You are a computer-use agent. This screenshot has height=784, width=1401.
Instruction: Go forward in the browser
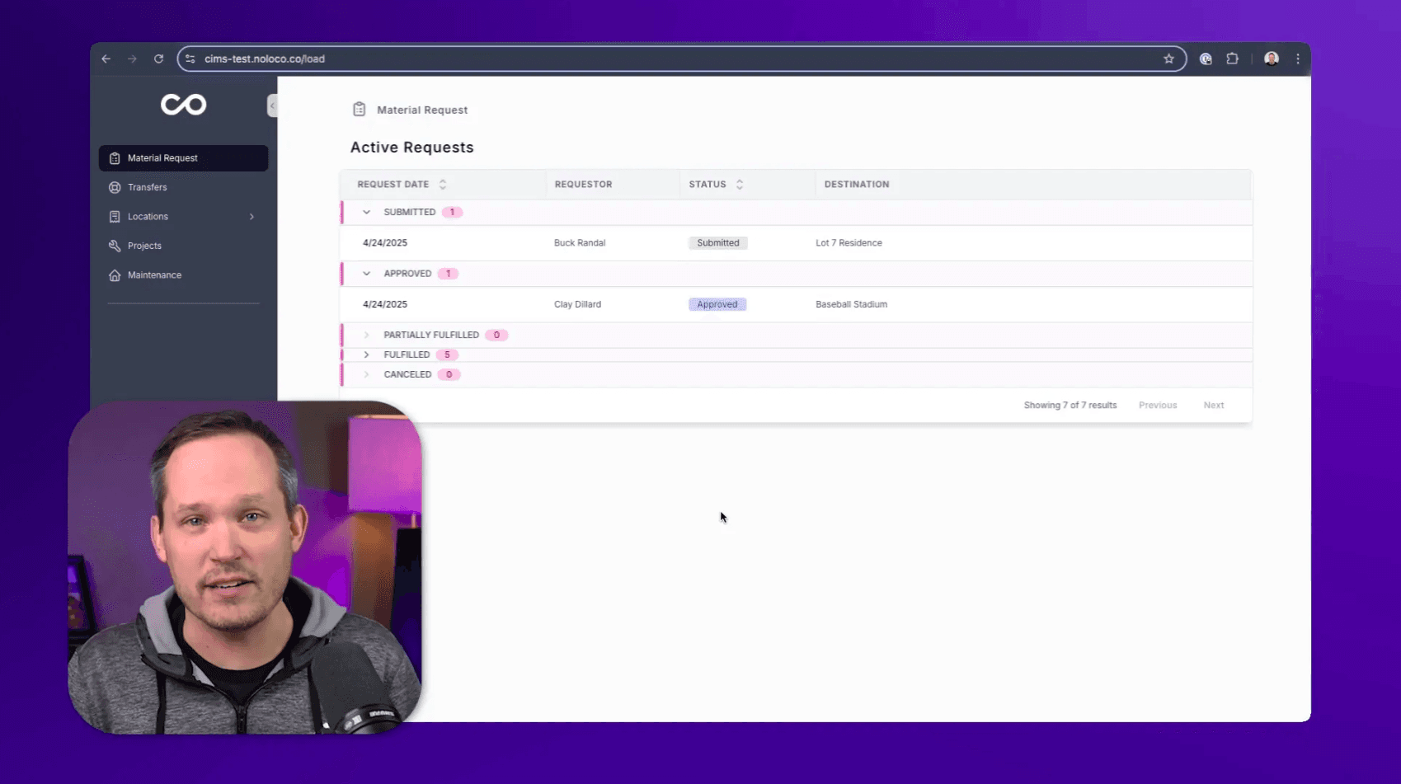[132, 59]
